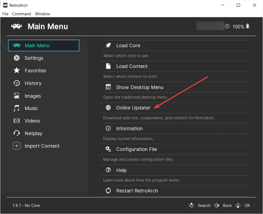The image size is (263, 214).
Task: Click the Load Core rocket icon
Action: pos(108,45)
